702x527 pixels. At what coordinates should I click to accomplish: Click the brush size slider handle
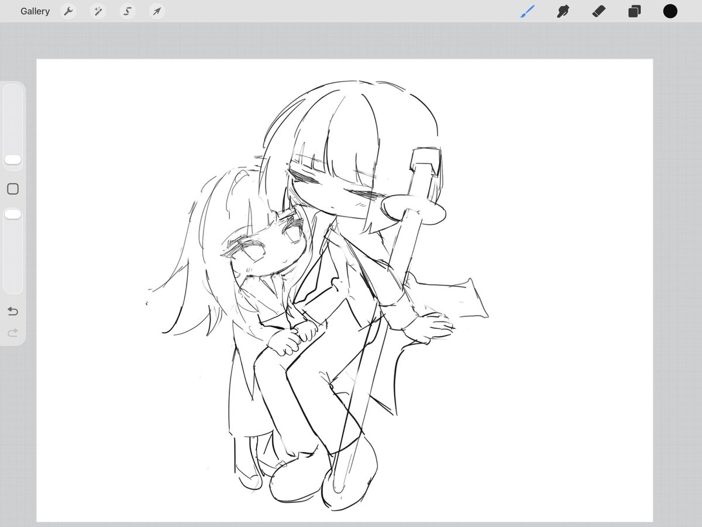[x=13, y=160]
